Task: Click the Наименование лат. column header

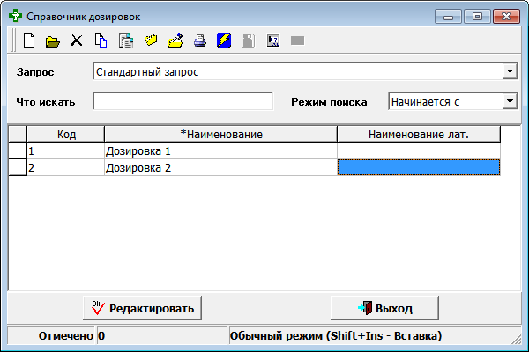Action: click(419, 134)
